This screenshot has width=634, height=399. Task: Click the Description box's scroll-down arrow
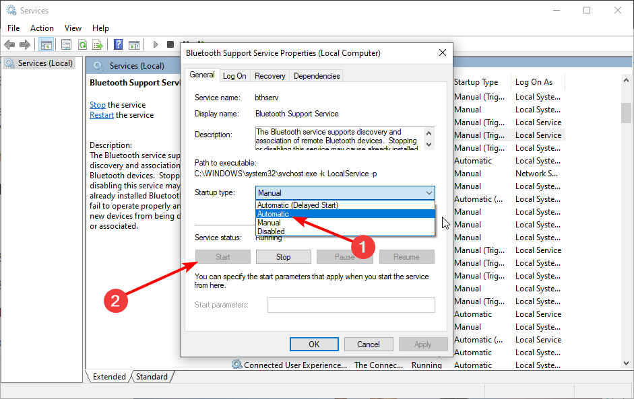point(429,144)
